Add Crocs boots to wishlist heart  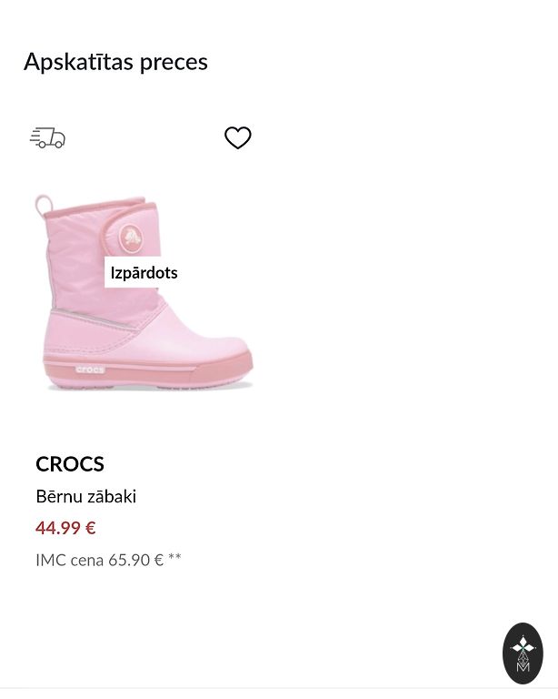[238, 137]
